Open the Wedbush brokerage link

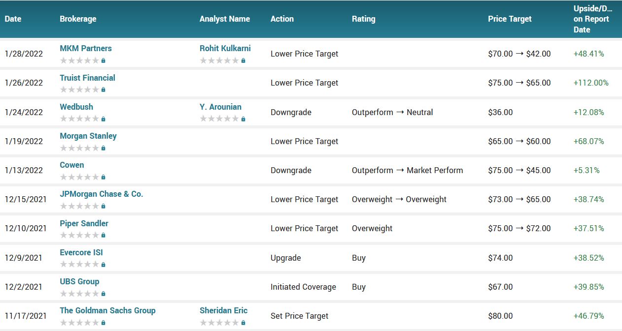(x=76, y=107)
